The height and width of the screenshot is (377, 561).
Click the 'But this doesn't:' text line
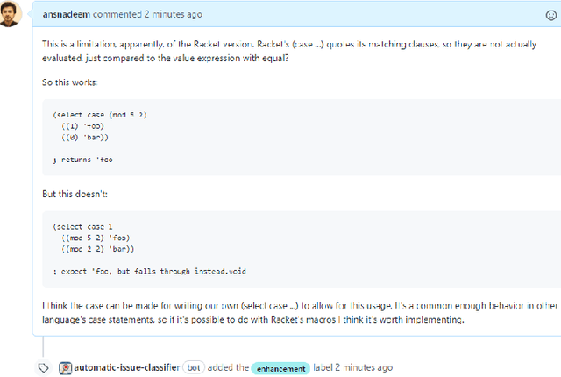pos(75,192)
